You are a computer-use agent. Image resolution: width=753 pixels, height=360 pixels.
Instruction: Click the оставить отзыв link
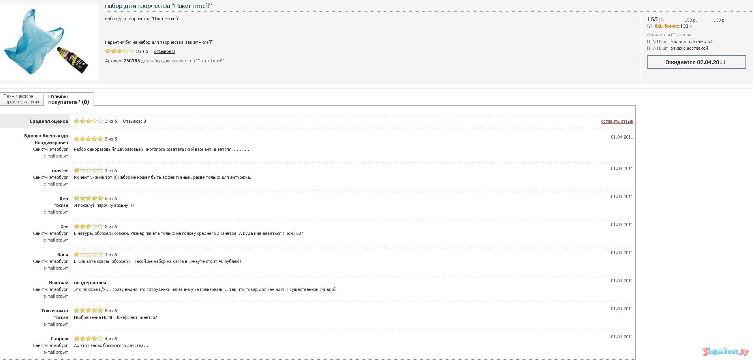pyautogui.click(x=617, y=122)
